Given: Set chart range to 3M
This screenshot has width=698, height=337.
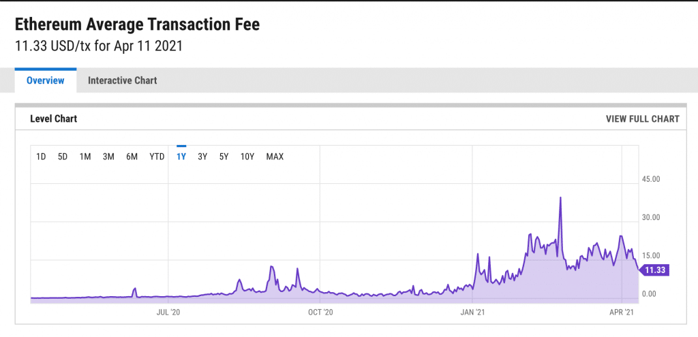Looking at the screenshot, I should [108, 157].
